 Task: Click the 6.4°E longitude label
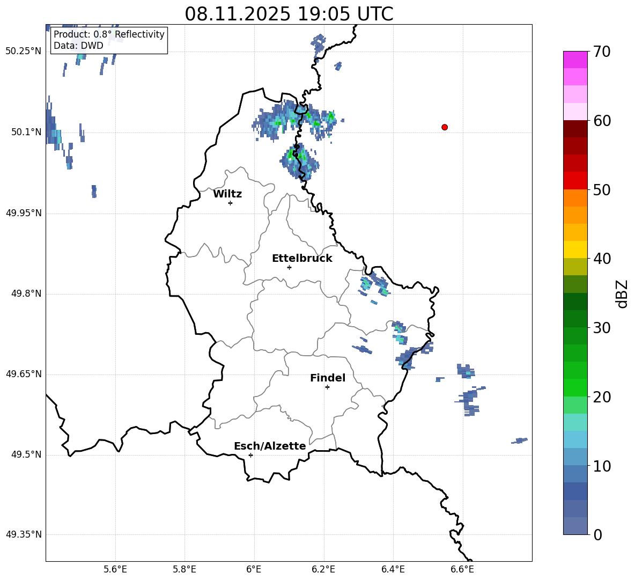click(x=393, y=569)
